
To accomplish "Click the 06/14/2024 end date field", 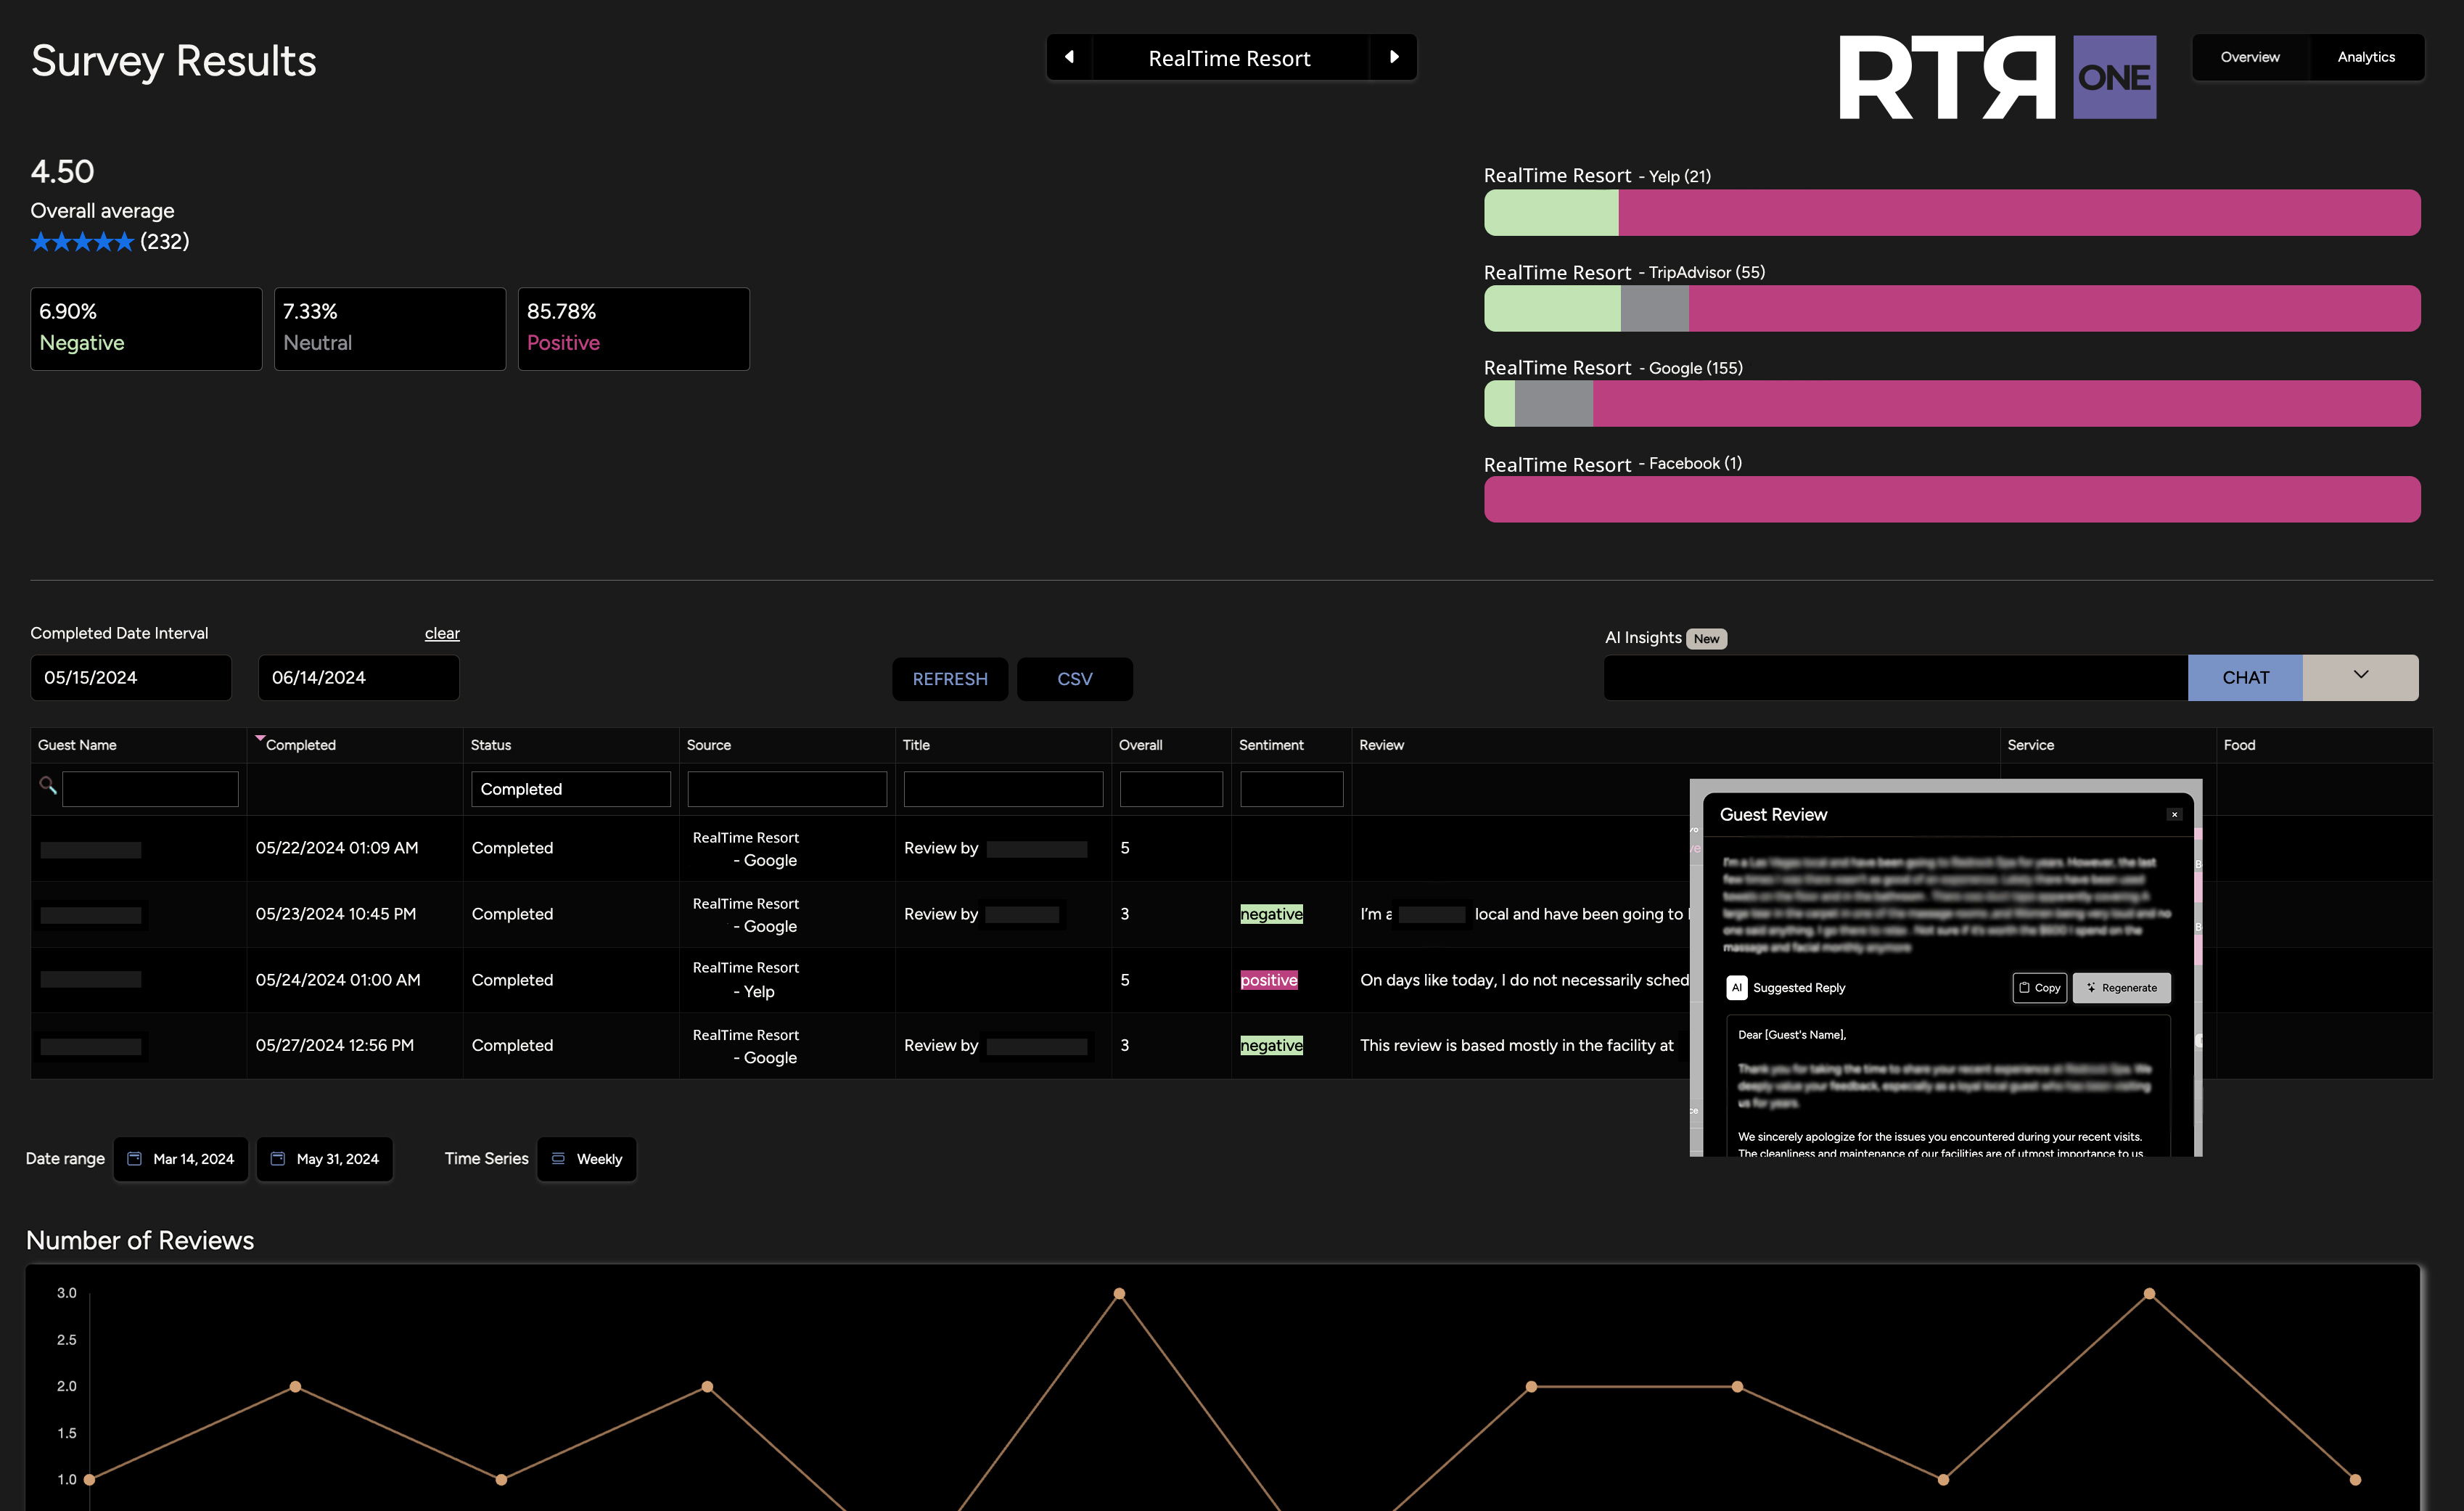I will [359, 677].
